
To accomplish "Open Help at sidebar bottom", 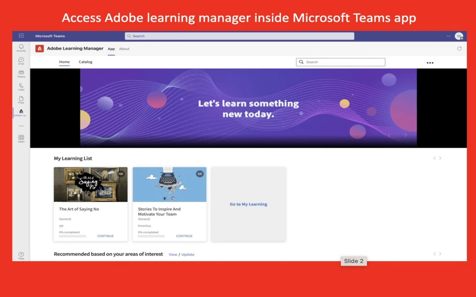I will coord(21,255).
